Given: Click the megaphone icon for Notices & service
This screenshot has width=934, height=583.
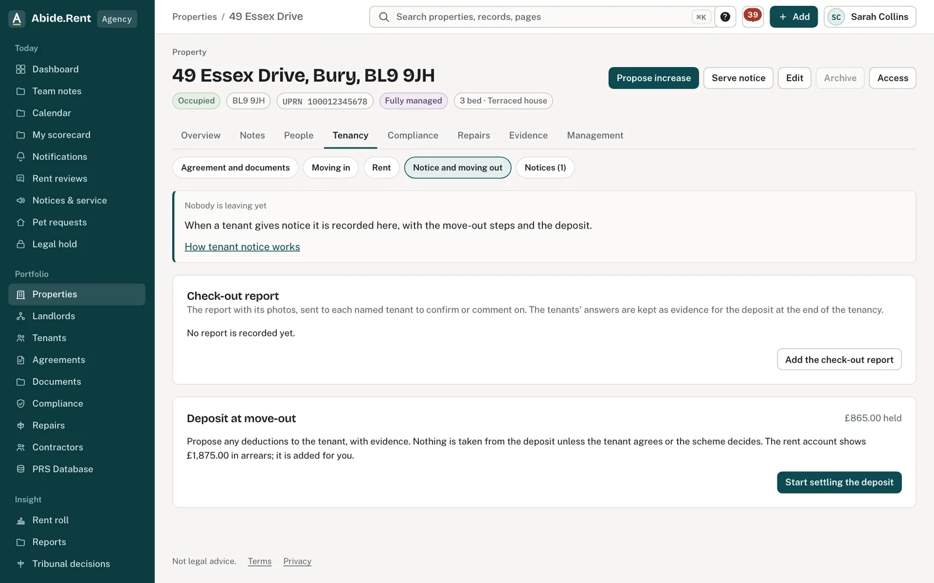Looking at the screenshot, I should (20, 201).
